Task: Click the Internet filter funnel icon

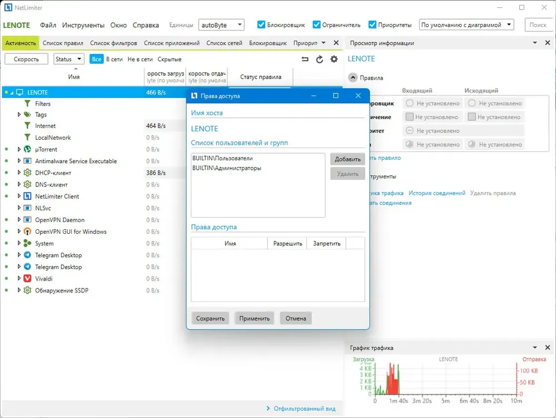Action: click(x=27, y=126)
